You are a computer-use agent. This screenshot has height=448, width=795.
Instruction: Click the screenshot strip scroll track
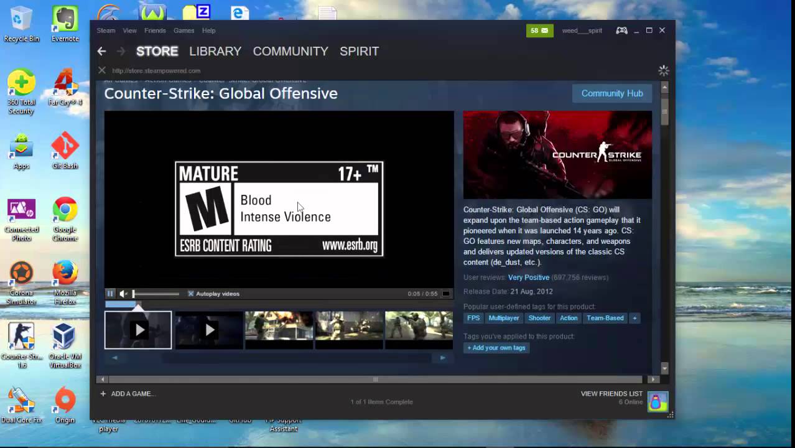(278, 358)
